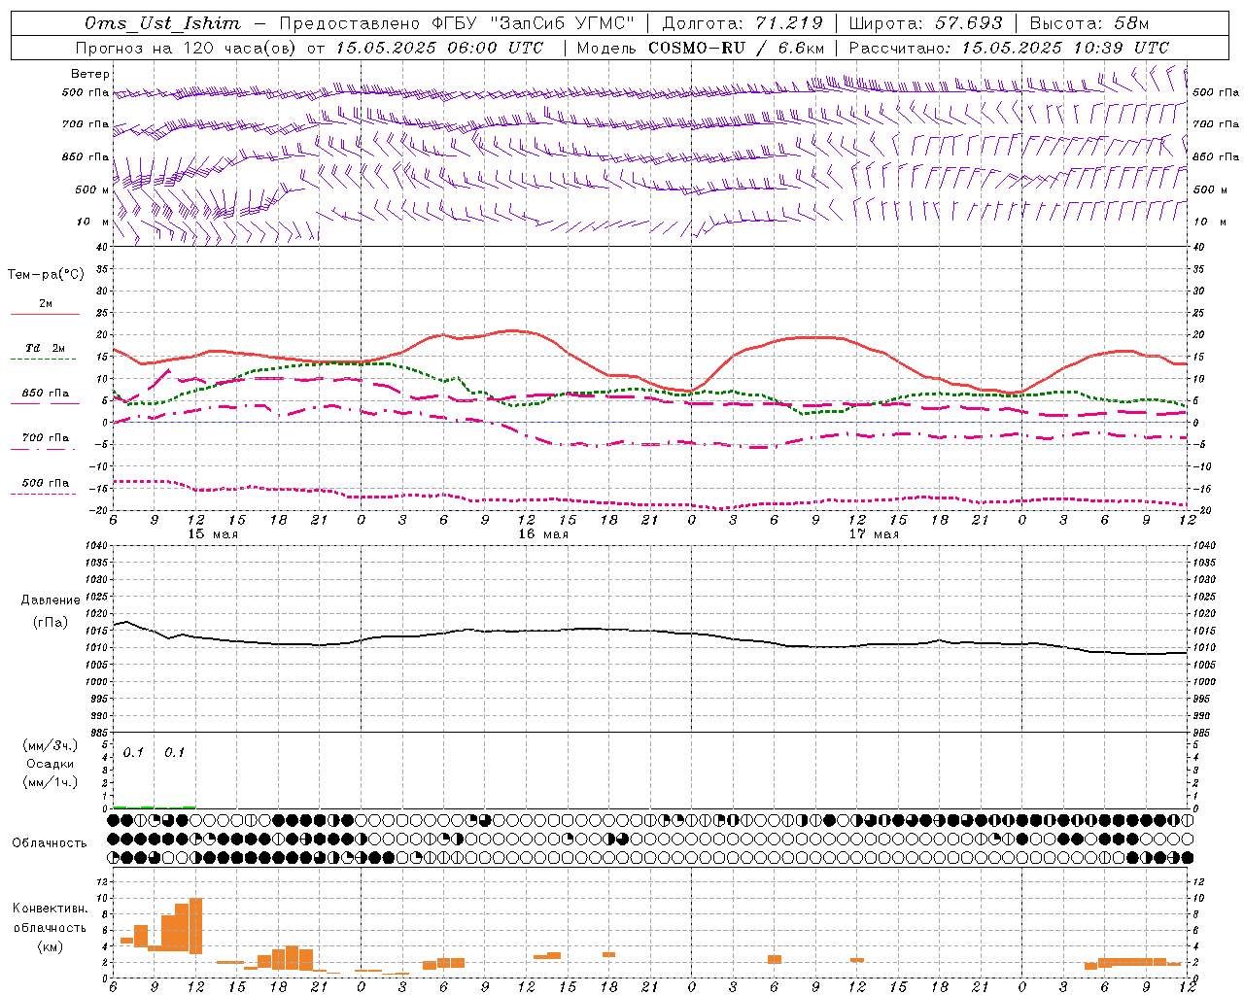
Task: Select the text 'Предоставлено ФГБУ "ЗапСиб УГМС"'
Action: pos(456,23)
